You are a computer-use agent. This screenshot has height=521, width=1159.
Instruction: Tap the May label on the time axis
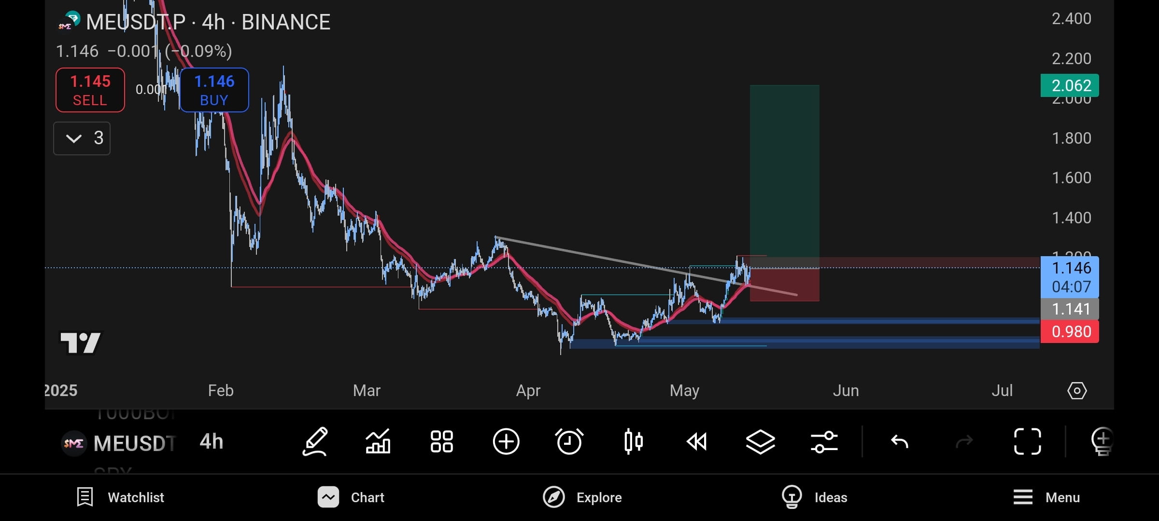(x=684, y=390)
